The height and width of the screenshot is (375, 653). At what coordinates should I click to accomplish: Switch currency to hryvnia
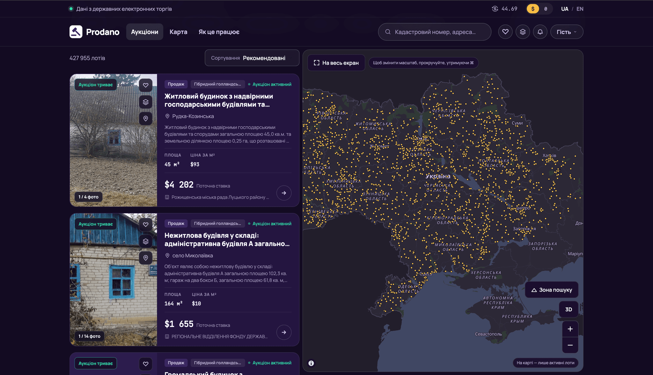(546, 9)
